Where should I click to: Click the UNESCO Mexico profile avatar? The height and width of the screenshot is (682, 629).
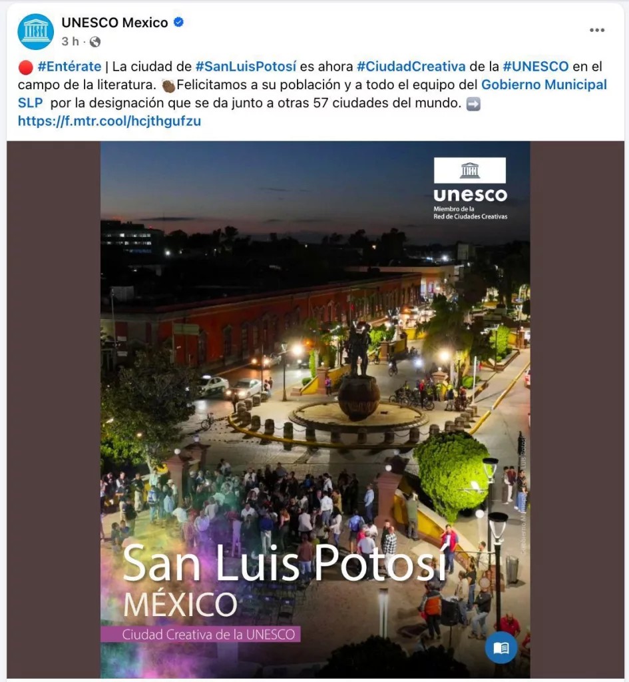[36, 31]
